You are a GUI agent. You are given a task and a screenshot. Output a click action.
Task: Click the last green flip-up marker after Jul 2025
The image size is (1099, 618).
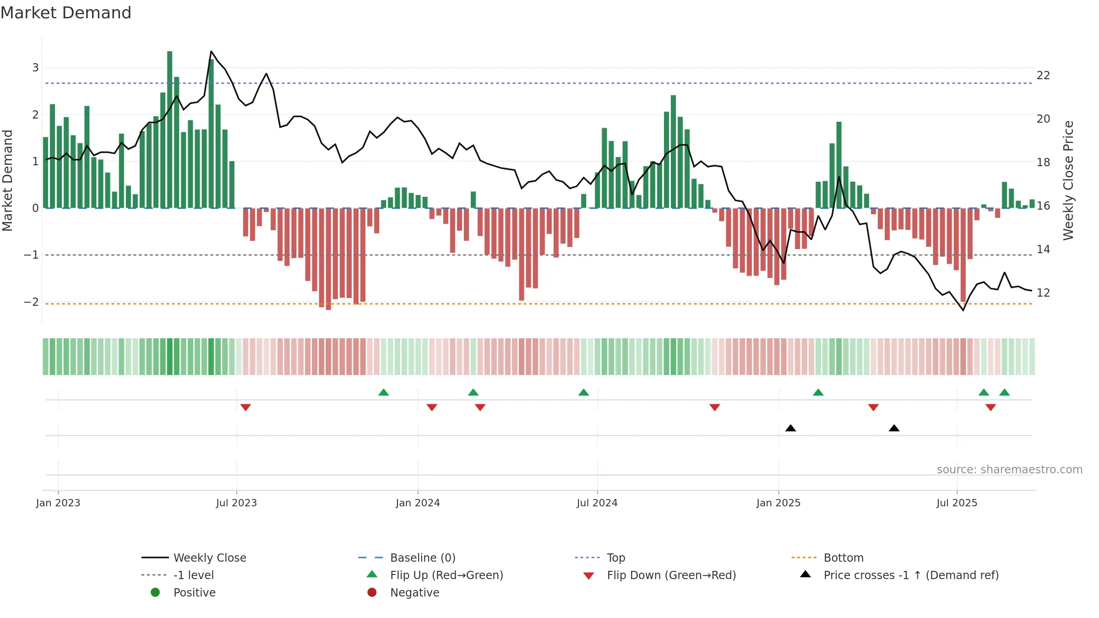coord(1005,392)
